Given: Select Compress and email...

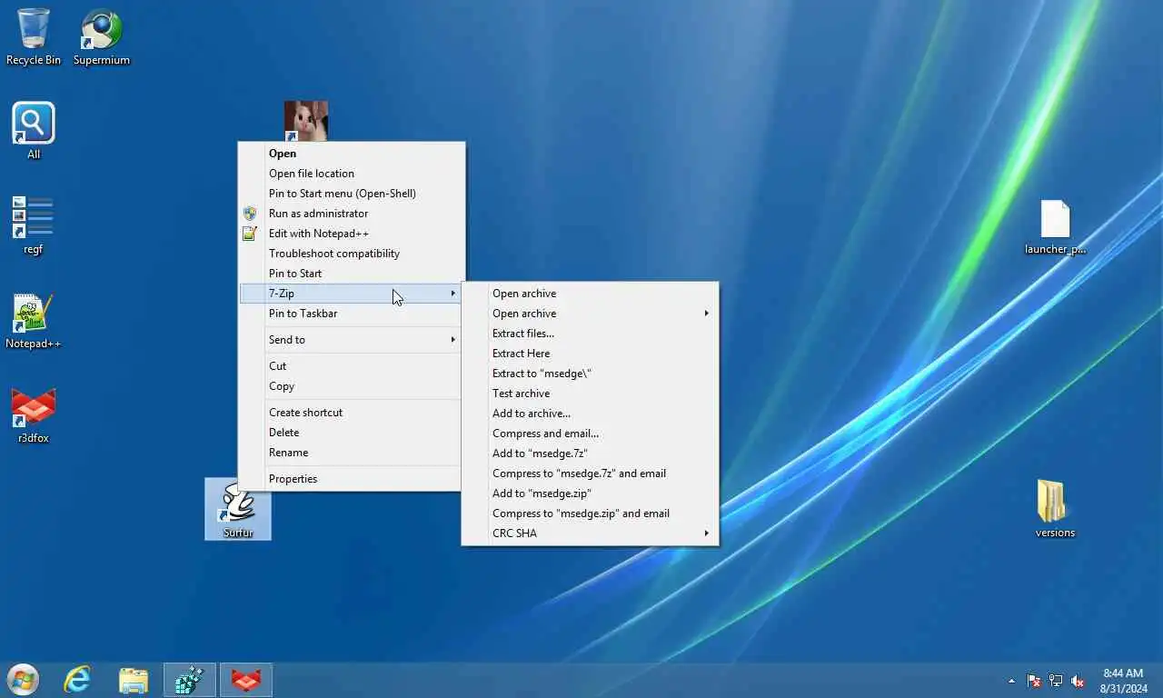Looking at the screenshot, I should pos(590,434).
